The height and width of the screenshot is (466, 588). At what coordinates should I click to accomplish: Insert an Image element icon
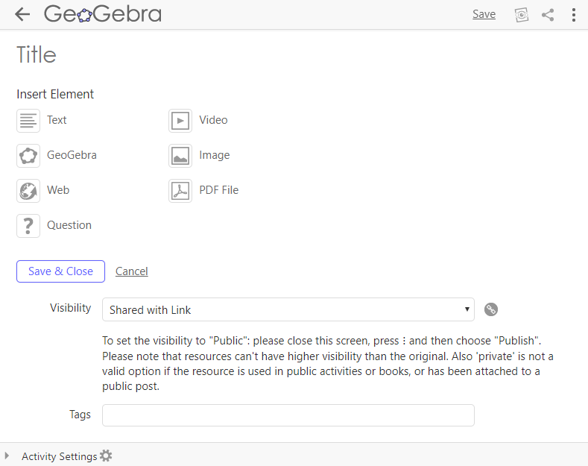180,156
